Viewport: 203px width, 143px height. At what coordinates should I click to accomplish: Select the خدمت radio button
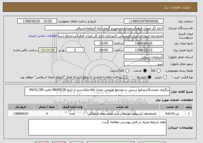[145, 71]
